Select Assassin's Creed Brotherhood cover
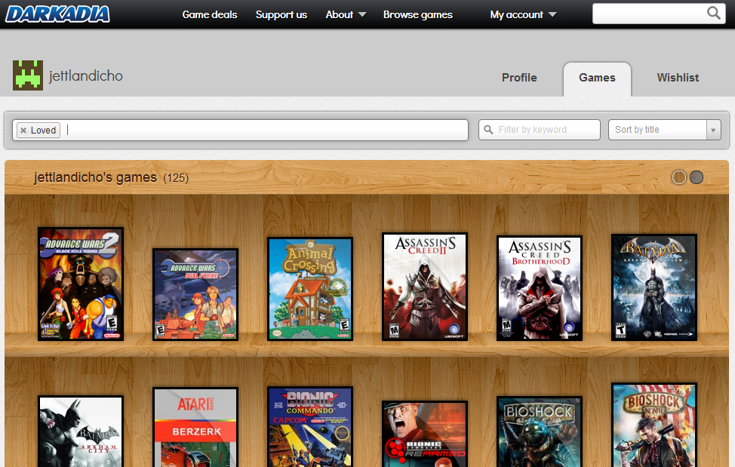This screenshot has height=467, width=735. [540, 288]
